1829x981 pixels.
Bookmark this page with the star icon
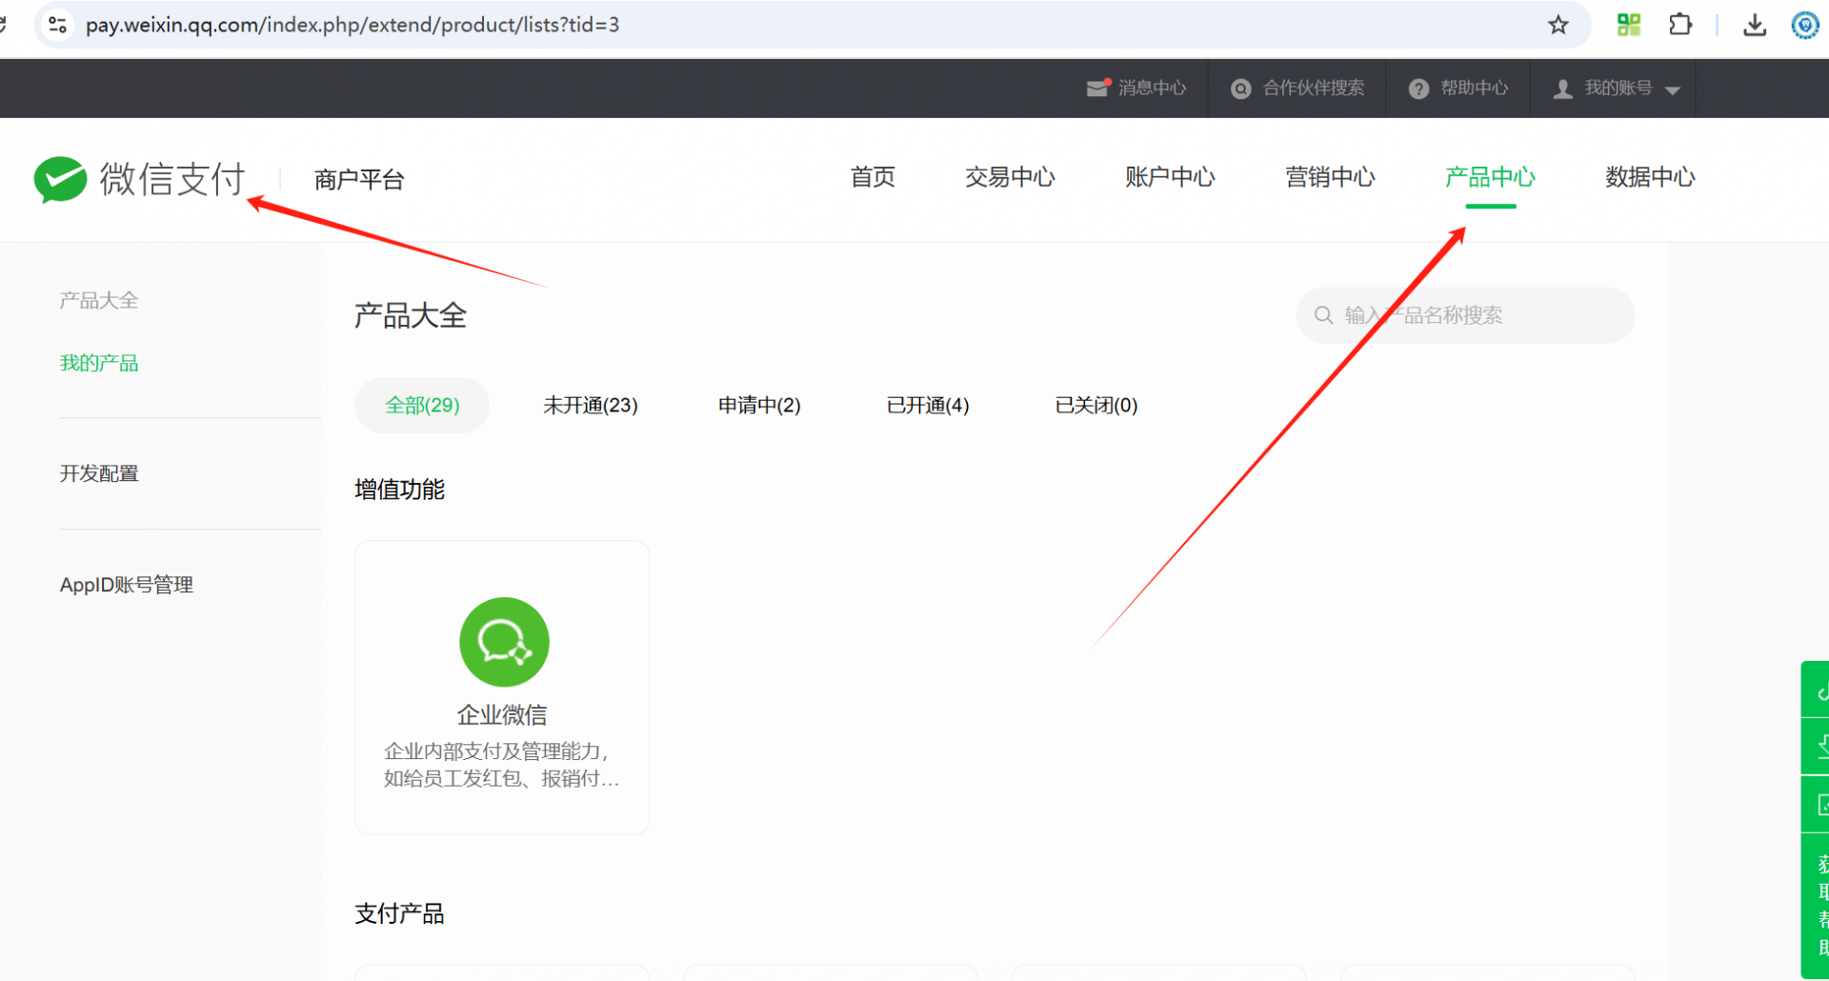(1558, 25)
